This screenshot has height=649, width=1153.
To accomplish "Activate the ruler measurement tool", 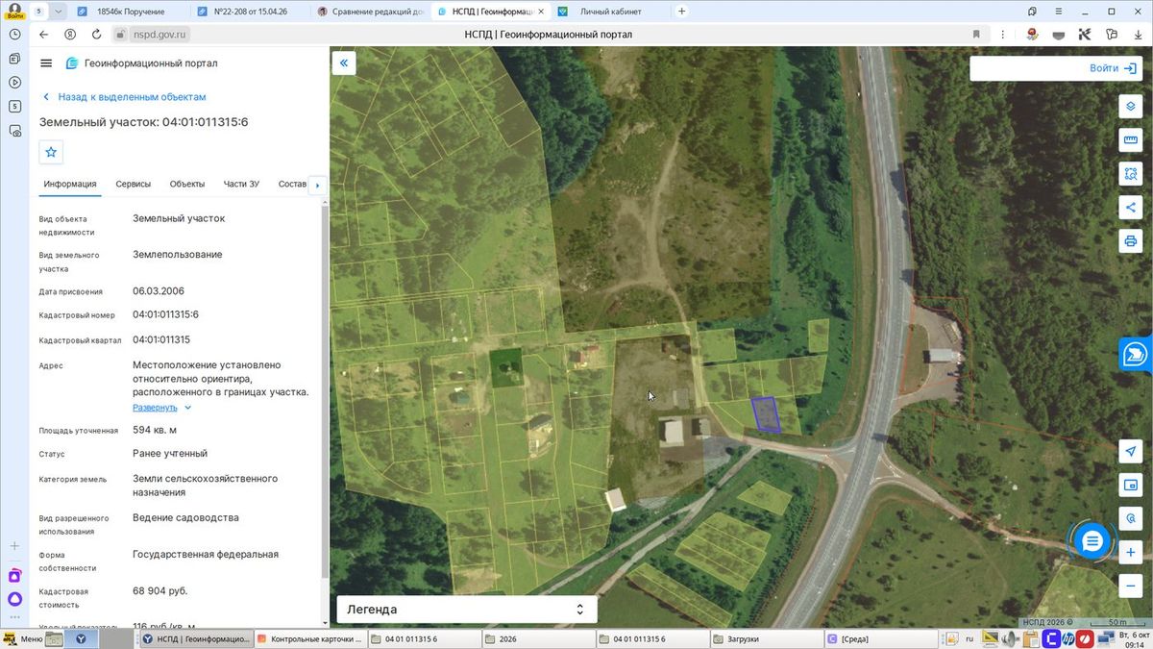I will (x=1130, y=140).
